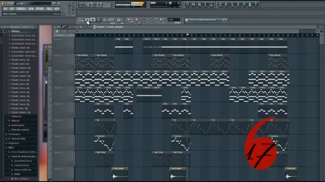
Task: Click the View Mixer shortcut icon
Action: click(x=211, y=5)
